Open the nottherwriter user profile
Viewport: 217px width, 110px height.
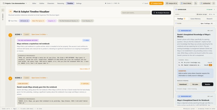[x=205, y=3]
